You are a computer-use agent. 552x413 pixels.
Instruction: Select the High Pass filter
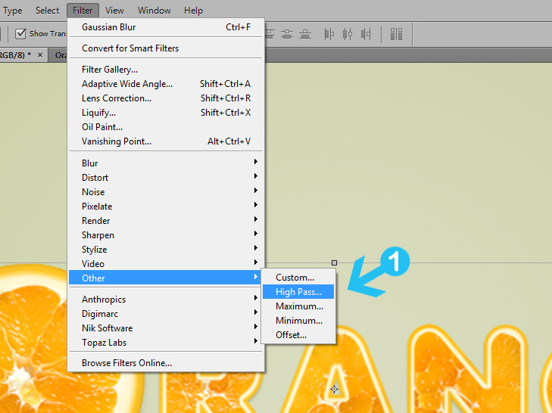pos(298,292)
